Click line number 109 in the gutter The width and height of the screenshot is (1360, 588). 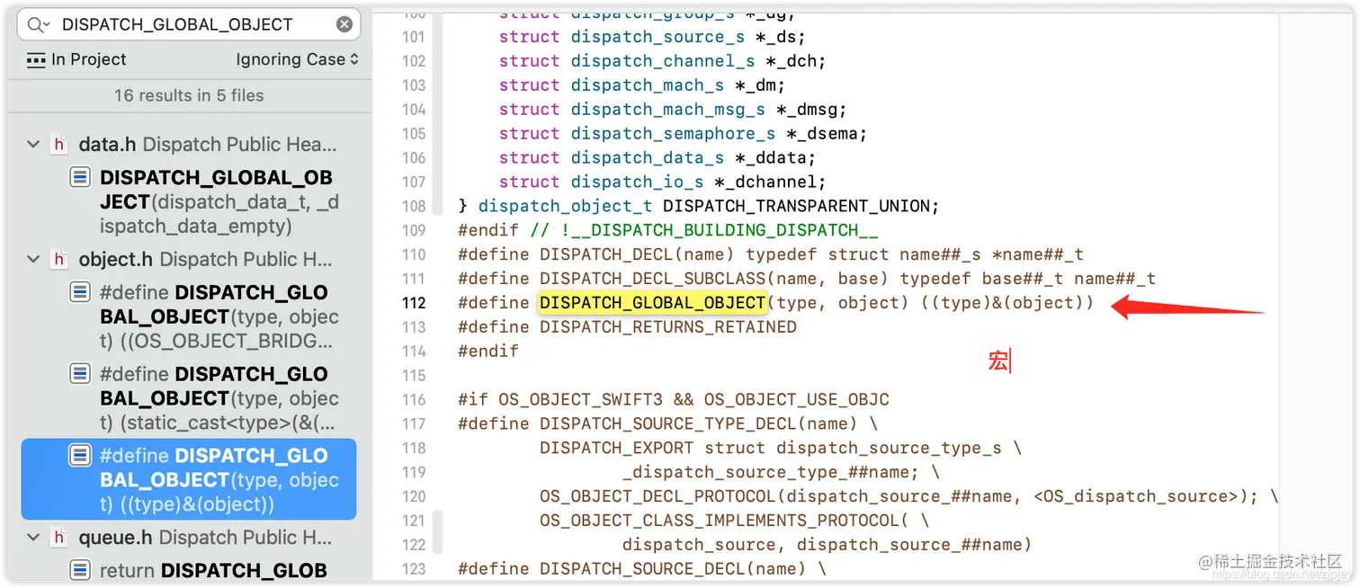click(x=414, y=230)
